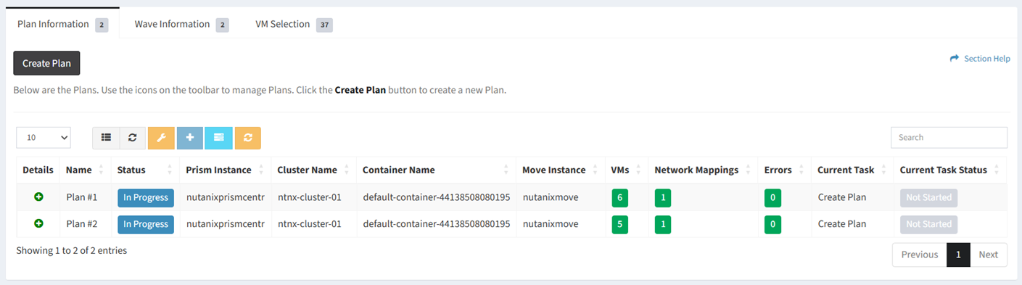
Task: Sort by the Move Instance column
Action: coord(561,170)
